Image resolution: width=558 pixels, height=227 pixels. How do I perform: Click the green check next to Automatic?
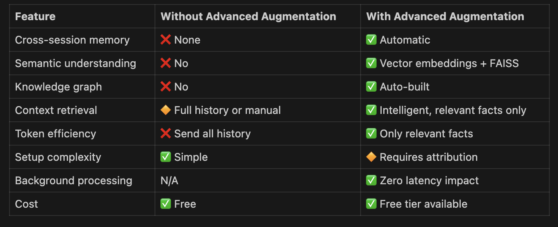click(371, 40)
